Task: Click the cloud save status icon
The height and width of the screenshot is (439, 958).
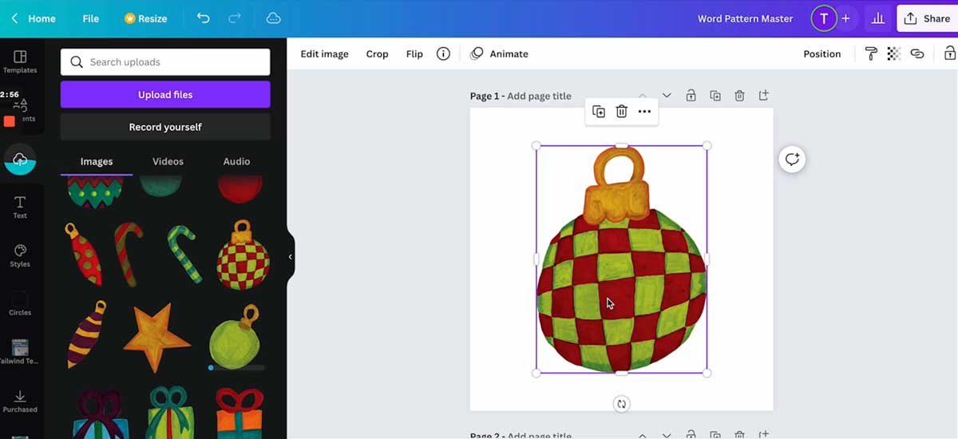Action: [274, 18]
